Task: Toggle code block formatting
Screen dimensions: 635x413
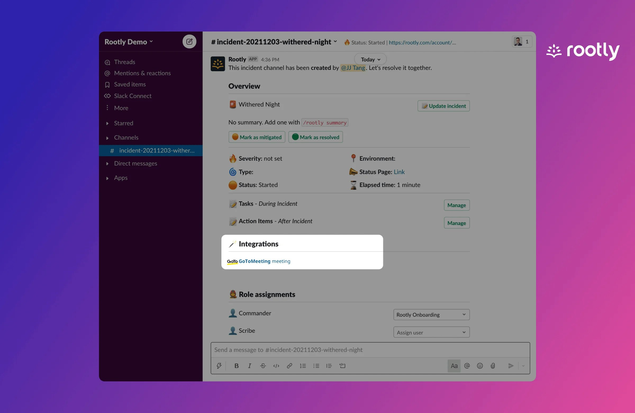Action: coord(342,366)
